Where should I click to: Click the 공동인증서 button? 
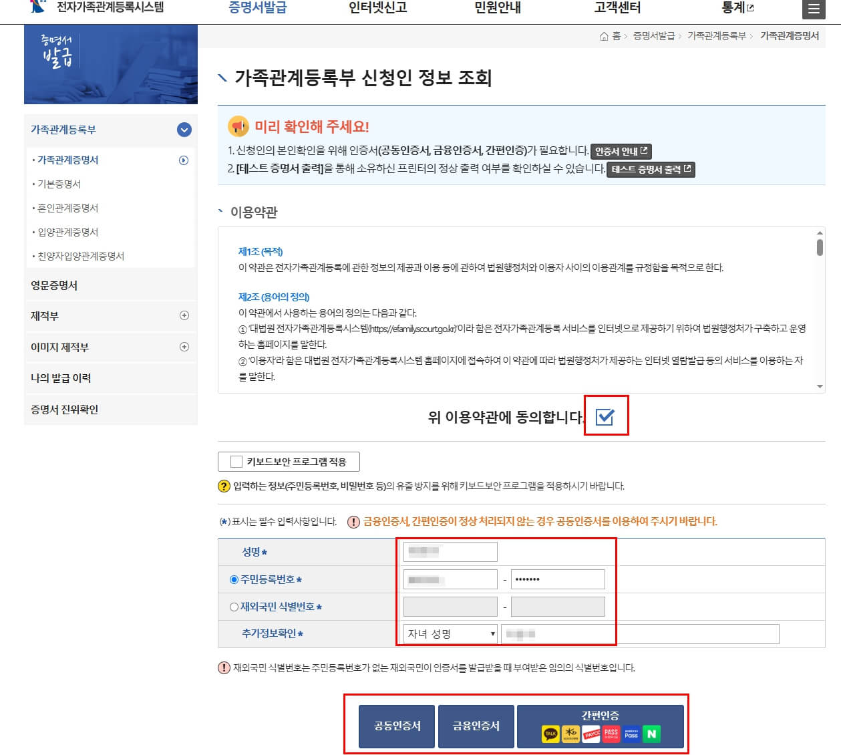396,726
